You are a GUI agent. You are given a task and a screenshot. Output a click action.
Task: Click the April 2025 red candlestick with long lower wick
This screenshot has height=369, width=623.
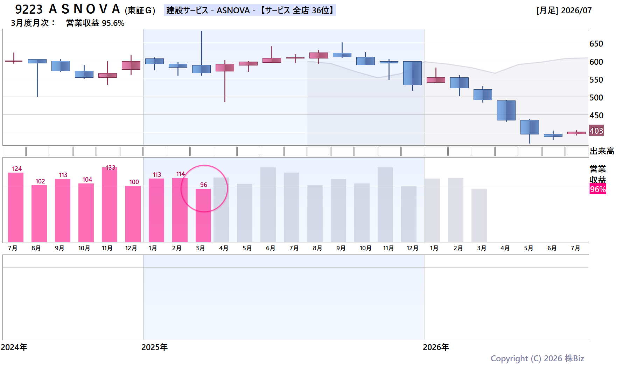[225, 68]
